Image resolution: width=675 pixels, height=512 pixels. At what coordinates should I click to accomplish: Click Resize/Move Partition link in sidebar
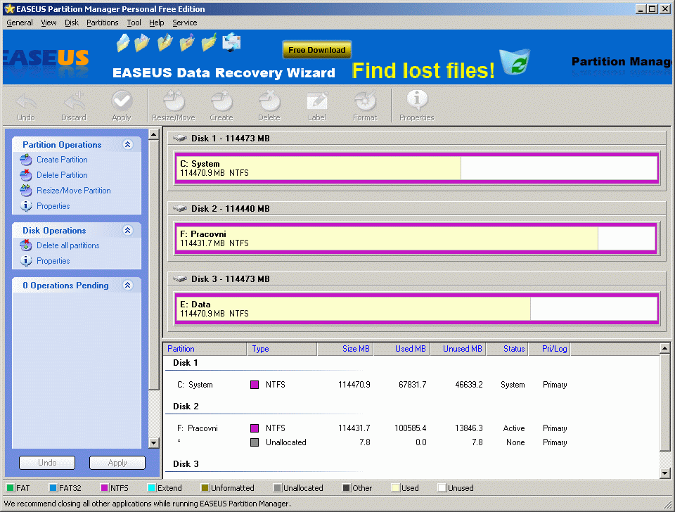click(x=73, y=191)
